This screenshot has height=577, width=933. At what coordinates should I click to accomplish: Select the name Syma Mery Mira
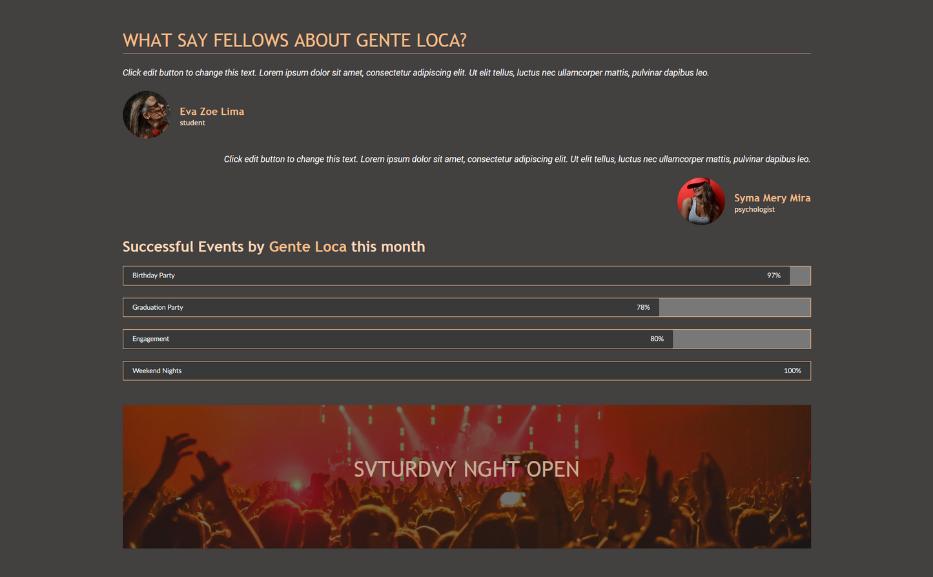(772, 198)
